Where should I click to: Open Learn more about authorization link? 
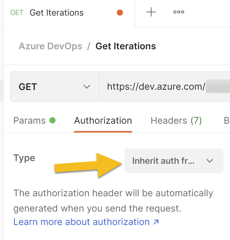(81, 222)
